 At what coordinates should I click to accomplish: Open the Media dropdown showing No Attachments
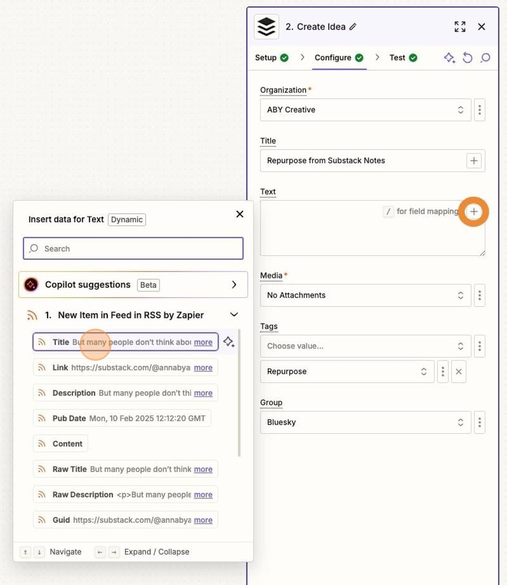(x=365, y=295)
